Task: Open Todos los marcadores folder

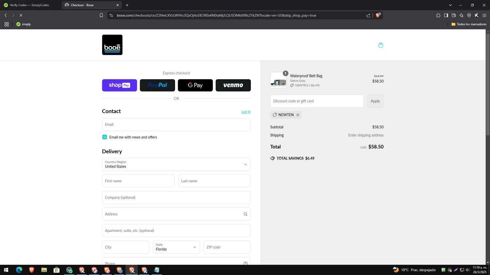Action: tap(469, 24)
